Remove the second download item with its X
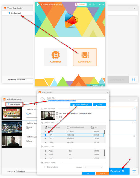Viewport: 140px width, 178px height. pyautogui.click(x=134, y=122)
